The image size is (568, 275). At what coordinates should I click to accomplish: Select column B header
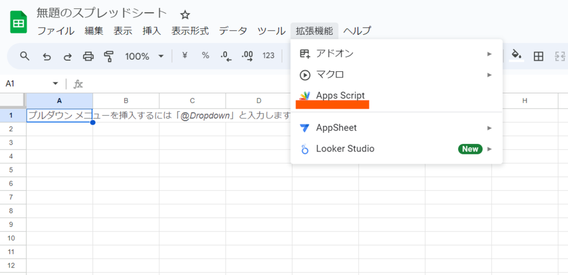pos(126,101)
